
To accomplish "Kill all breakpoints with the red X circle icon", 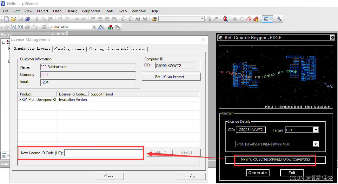I will click(256, 19).
